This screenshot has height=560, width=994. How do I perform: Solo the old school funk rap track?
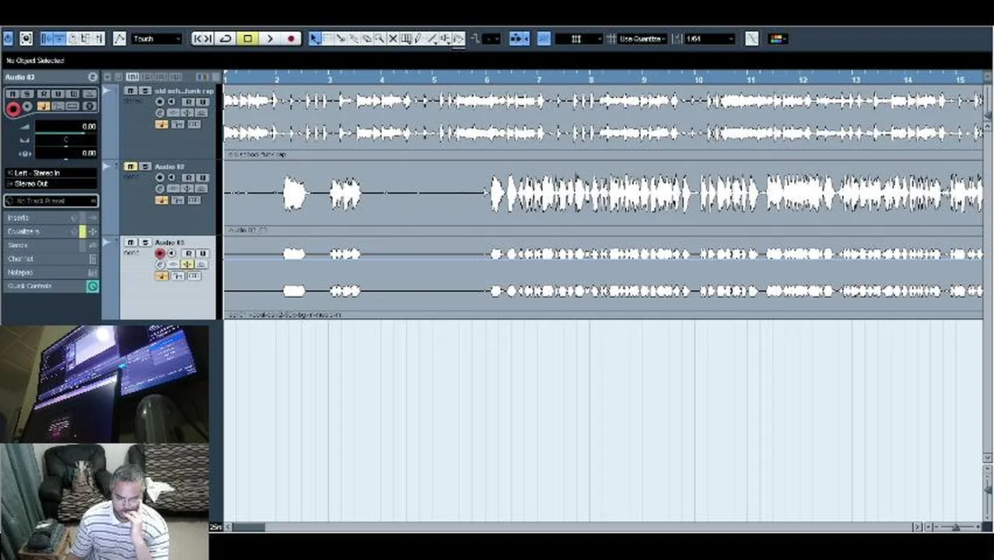point(145,91)
